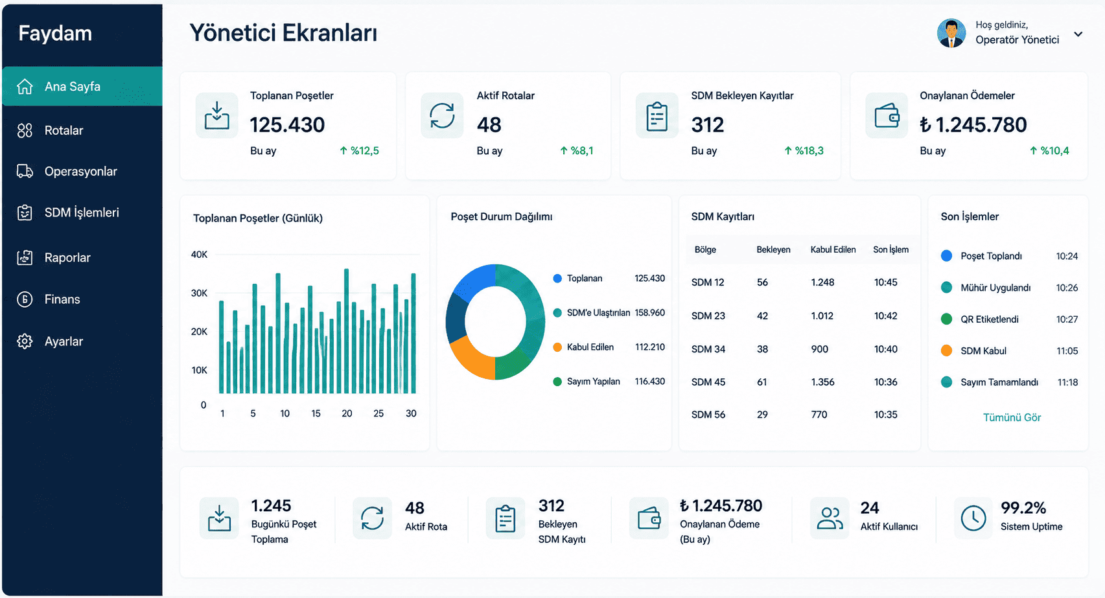
Task: Click the %18,3 increase indicator
Action: (x=804, y=151)
